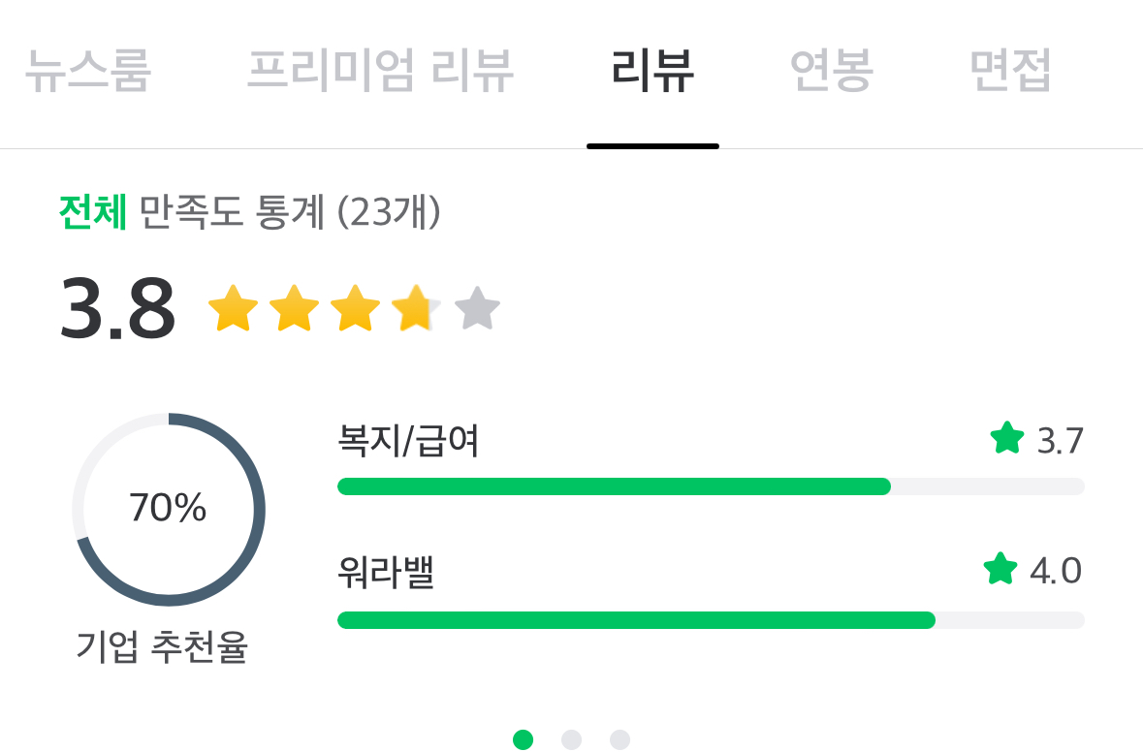Go to the 연봉 tab

tap(832, 70)
